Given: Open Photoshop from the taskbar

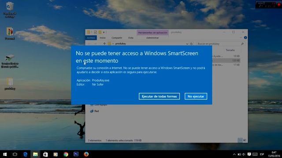Looking at the screenshot, I should 76,154.
